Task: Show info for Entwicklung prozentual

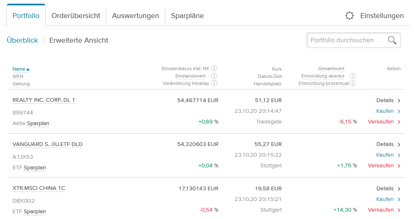Action: (x=353, y=83)
